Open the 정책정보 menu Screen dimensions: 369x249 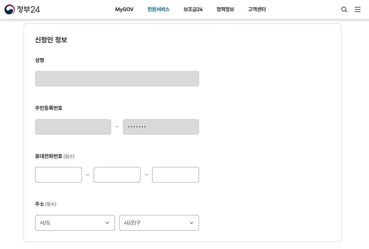pos(225,9)
